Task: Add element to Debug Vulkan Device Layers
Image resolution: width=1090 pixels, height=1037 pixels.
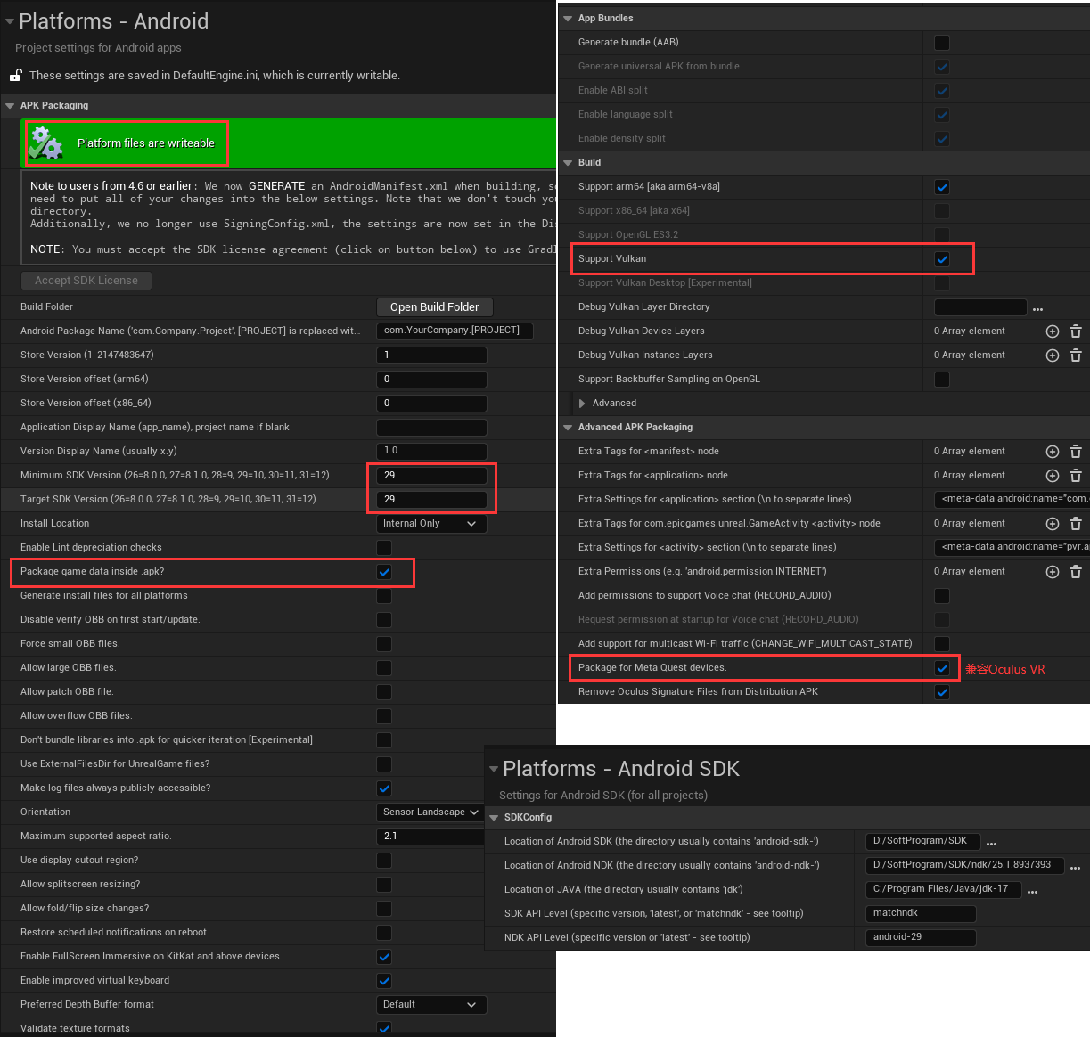Action: (1052, 331)
